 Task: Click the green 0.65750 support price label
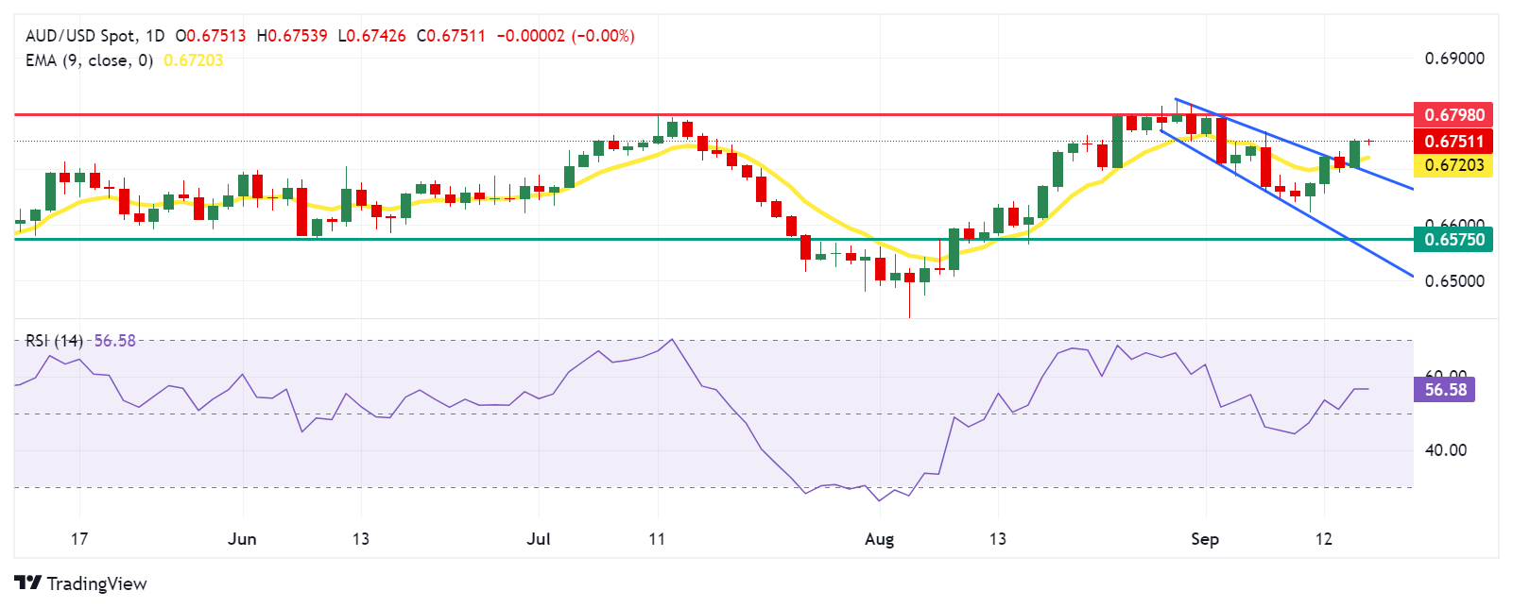click(1453, 240)
